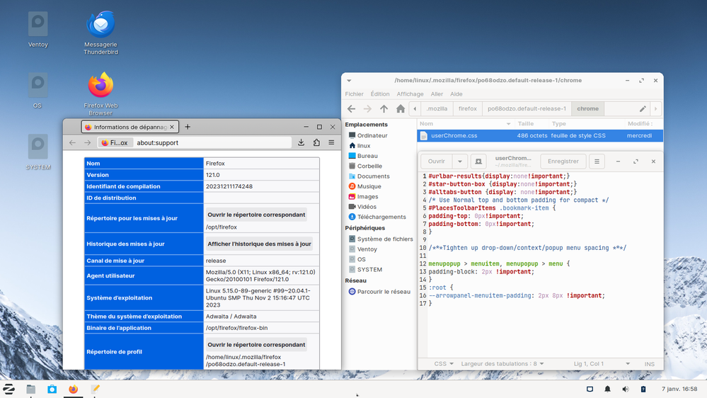The width and height of the screenshot is (707, 398).
Task: Launch Firefox Web Browser desktop shortcut
Action: point(100,93)
